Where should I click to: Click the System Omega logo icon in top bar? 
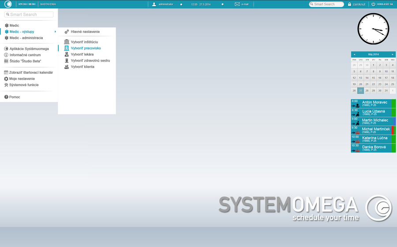point(8,4)
